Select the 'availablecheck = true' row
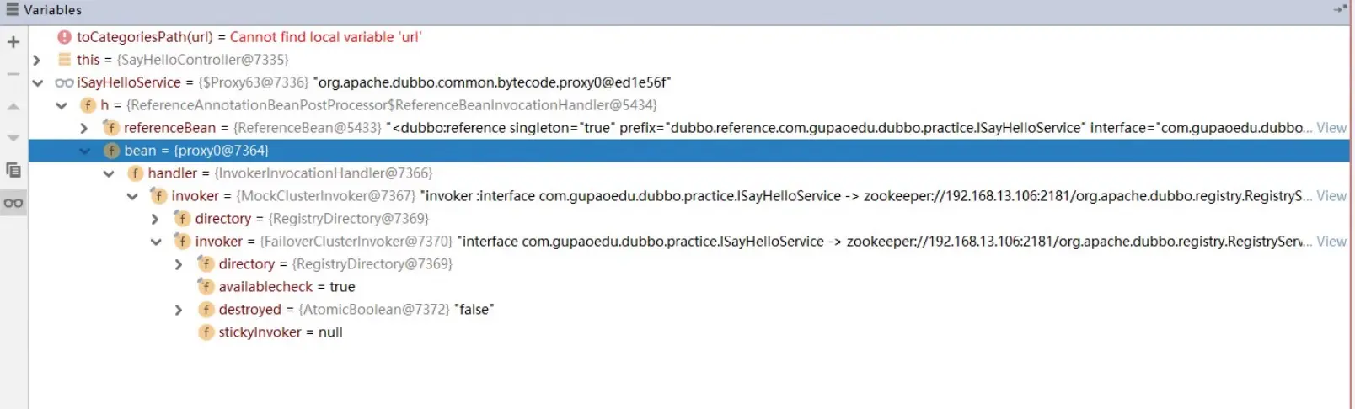The image size is (1355, 409). point(688,287)
